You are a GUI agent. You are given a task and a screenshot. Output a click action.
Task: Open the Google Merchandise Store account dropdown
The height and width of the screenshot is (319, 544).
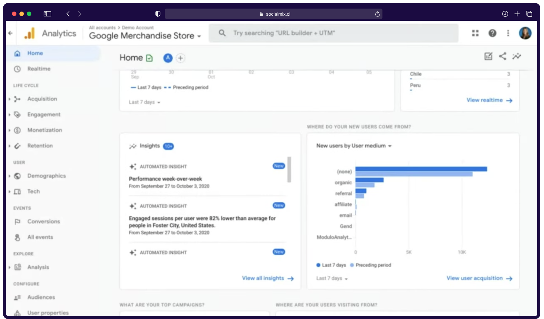click(x=145, y=36)
